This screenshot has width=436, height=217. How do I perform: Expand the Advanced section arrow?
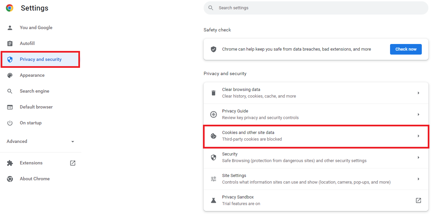point(73,142)
